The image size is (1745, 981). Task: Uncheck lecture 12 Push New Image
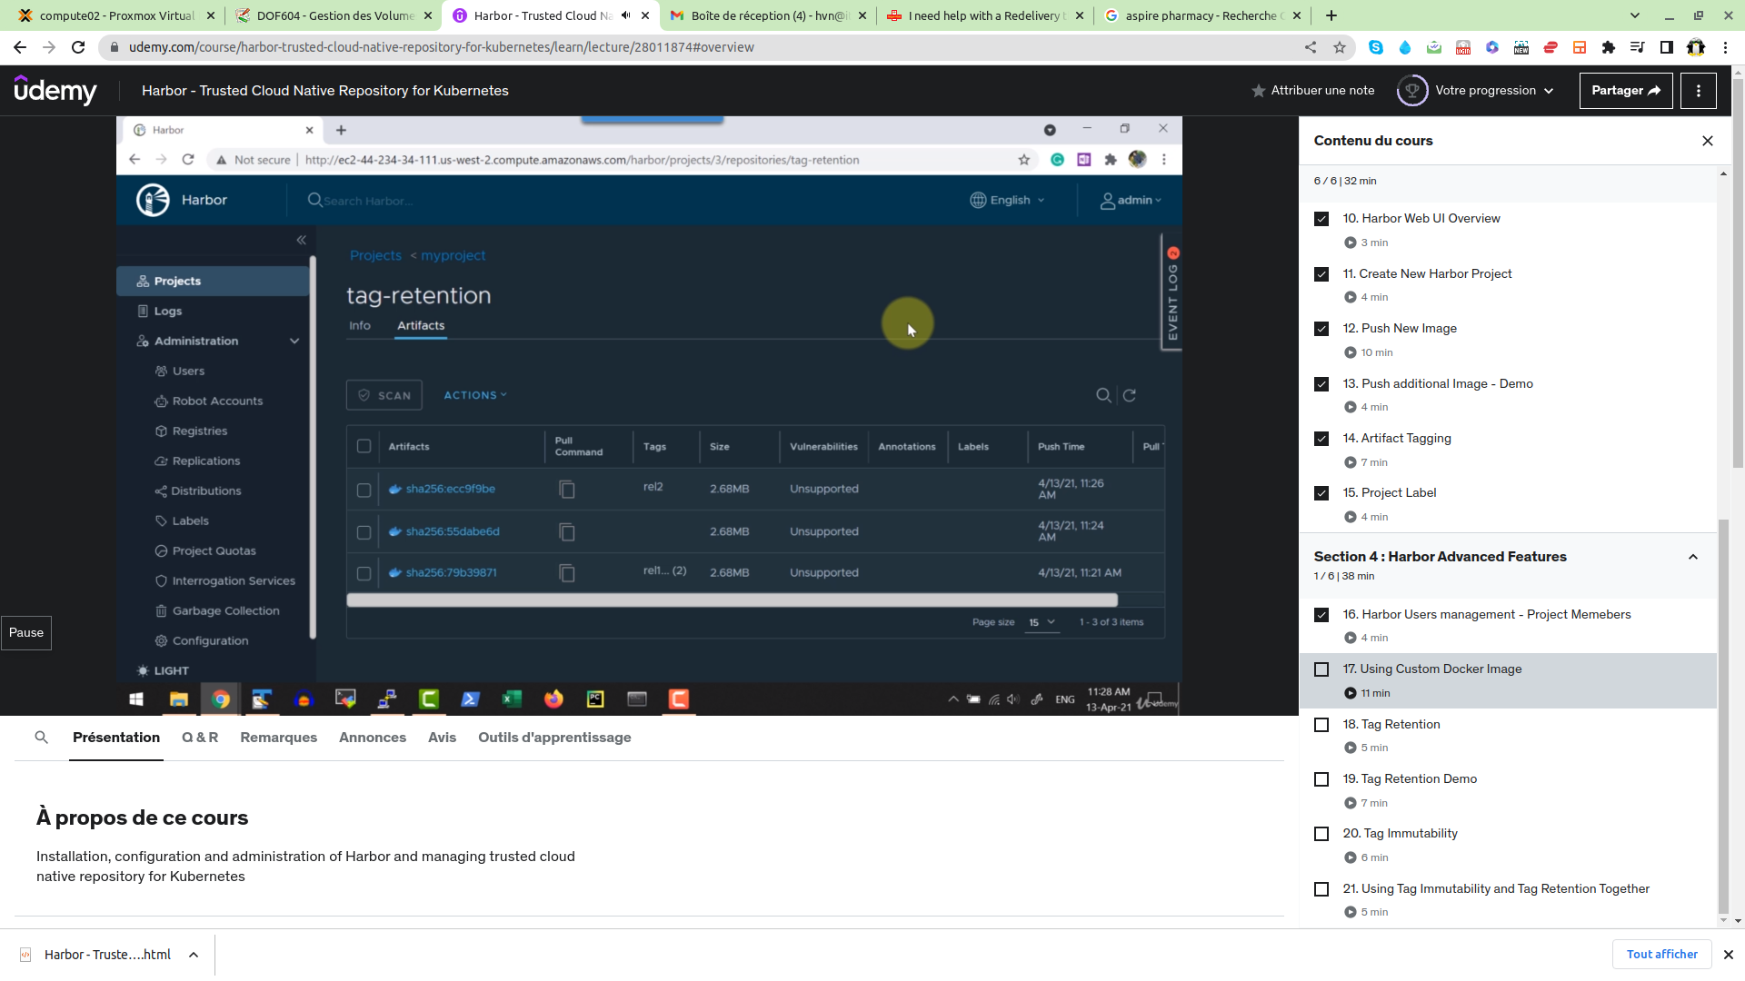1321,329
